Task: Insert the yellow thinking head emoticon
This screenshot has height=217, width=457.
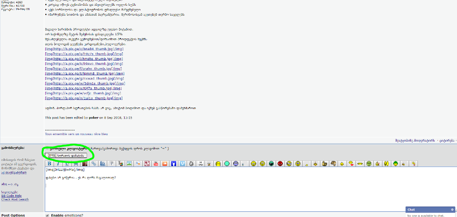Action: tap(218, 164)
